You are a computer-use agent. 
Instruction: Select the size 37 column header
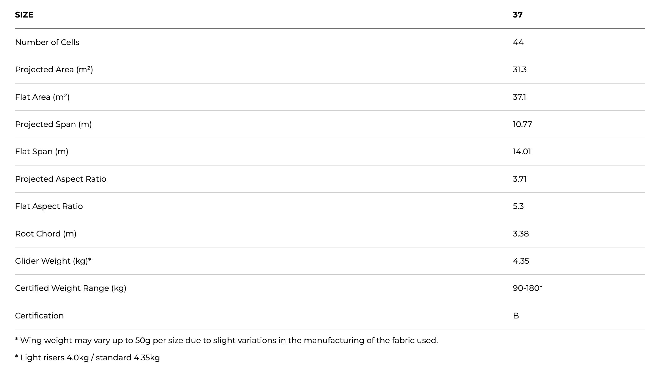coord(518,15)
